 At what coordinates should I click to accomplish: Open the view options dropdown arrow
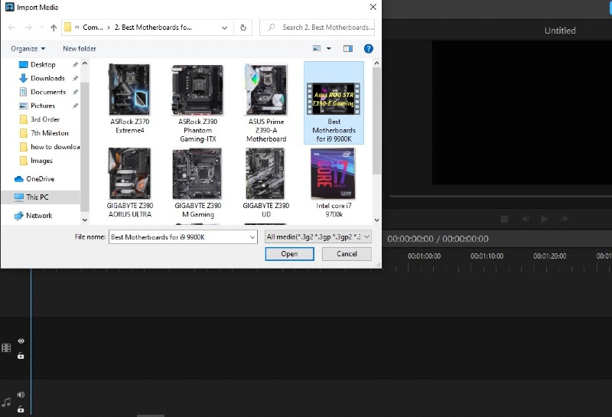329,48
